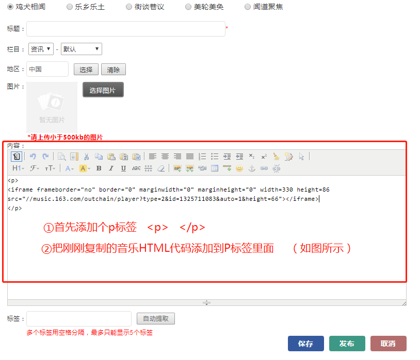Apply italic formatting icon
The height and width of the screenshot is (360, 420).
111,168
